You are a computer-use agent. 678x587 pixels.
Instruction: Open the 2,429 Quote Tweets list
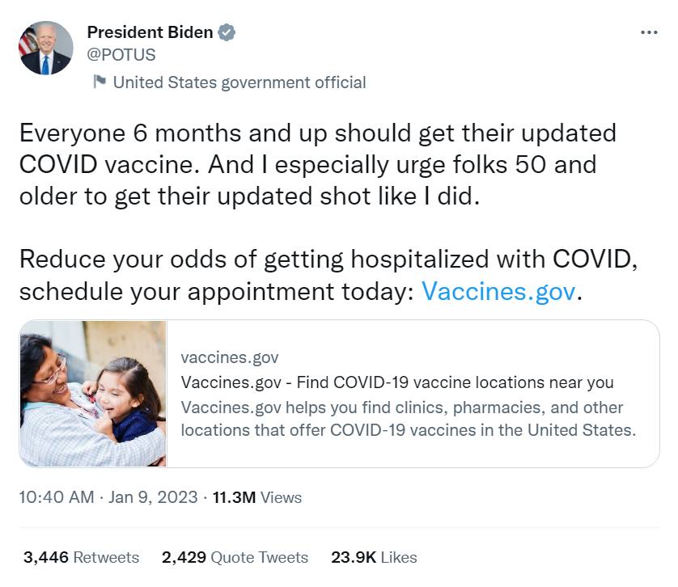pyautogui.click(x=235, y=557)
